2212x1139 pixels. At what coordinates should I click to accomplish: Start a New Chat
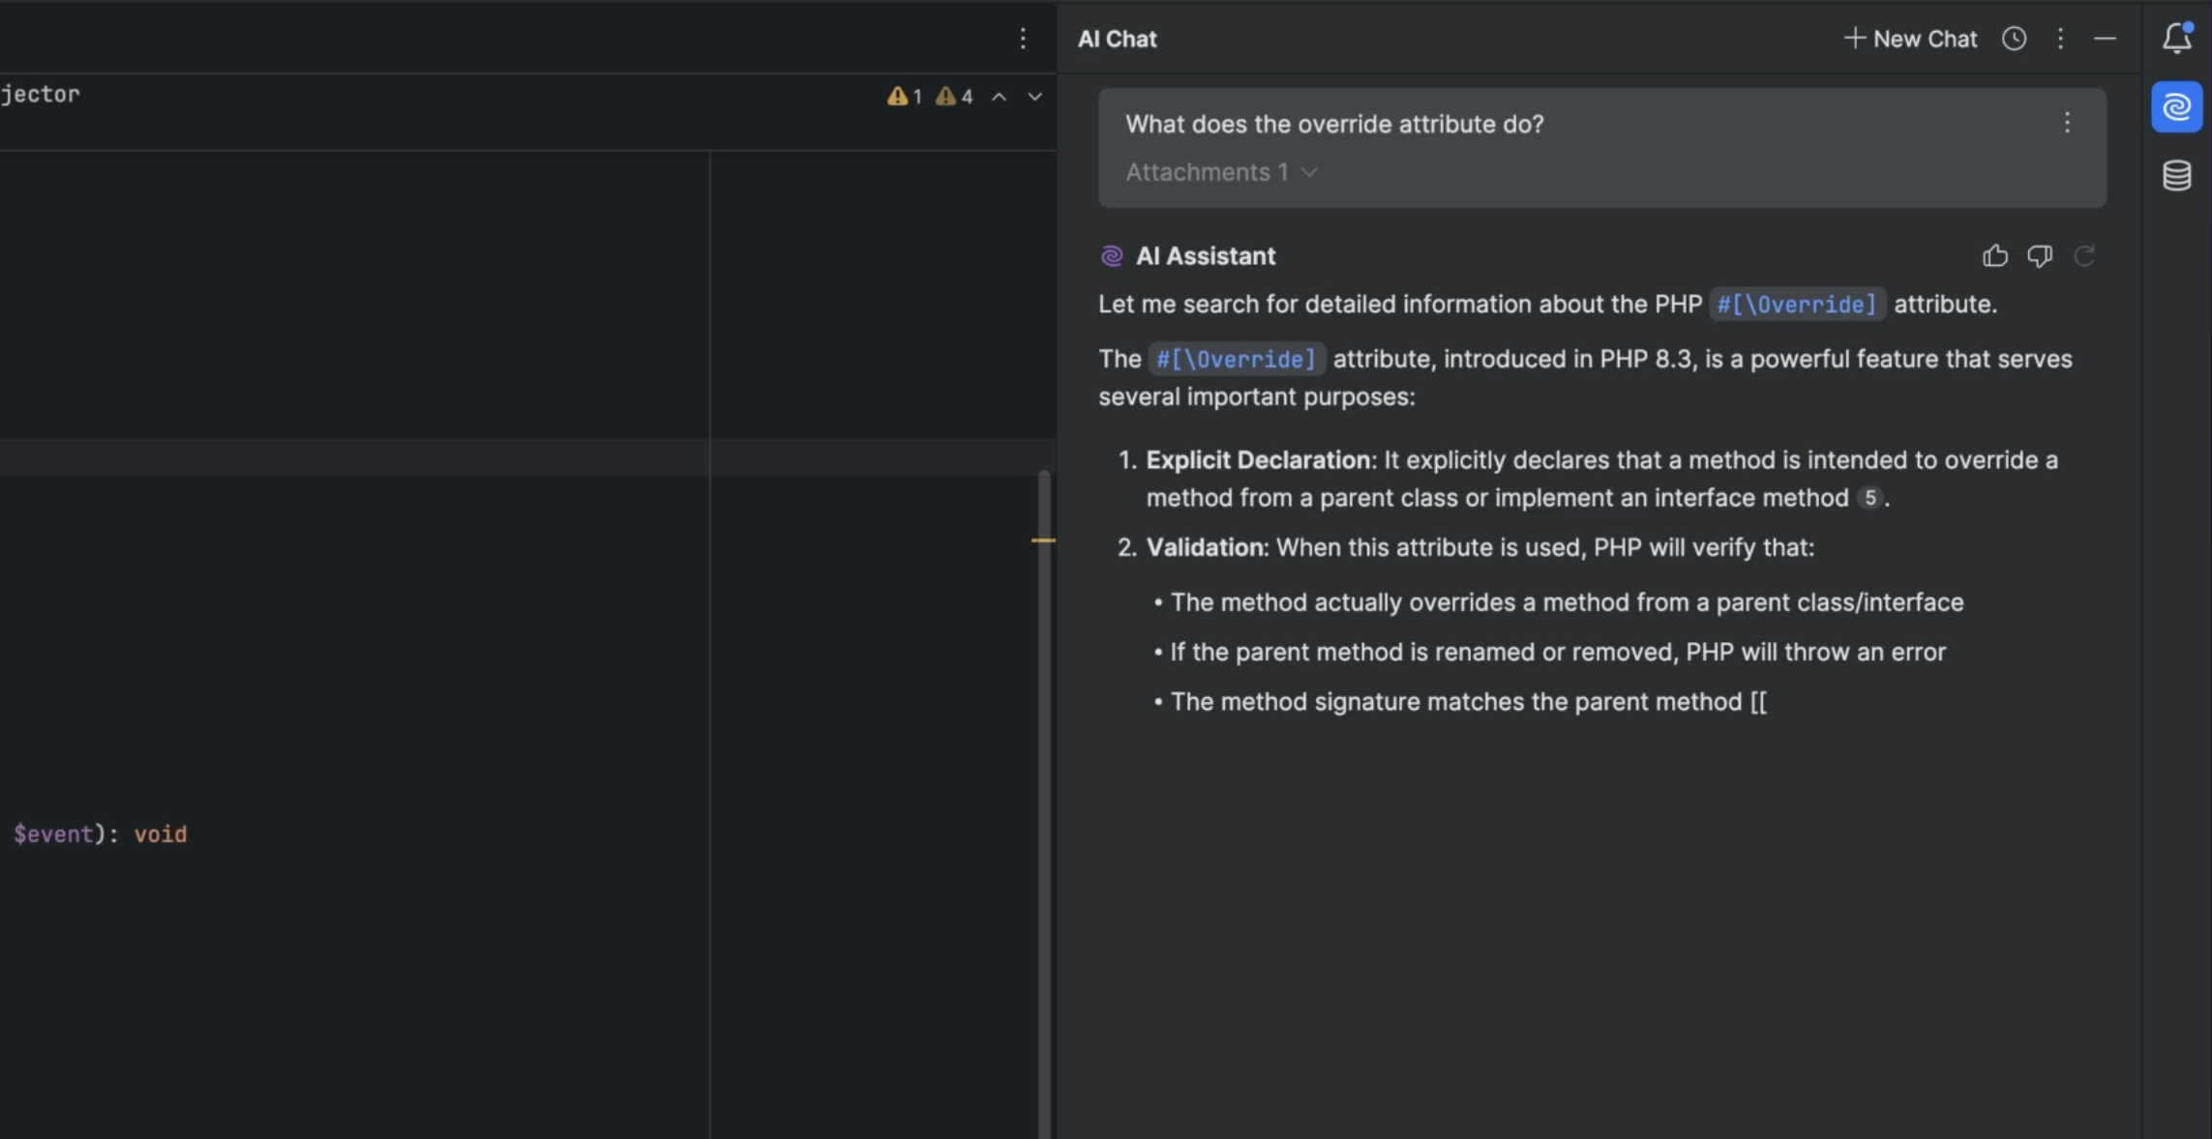pyautogui.click(x=1909, y=39)
